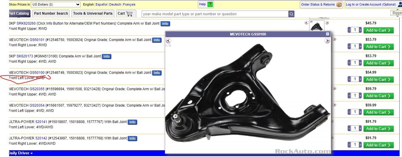The width and height of the screenshot is (402, 157).
Task: Increase quantity for the $45.79 item
Action: point(360,30)
